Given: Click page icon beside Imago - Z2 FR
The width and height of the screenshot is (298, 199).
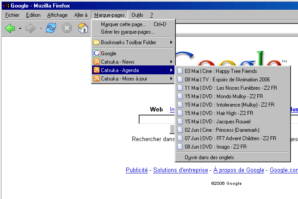Looking at the screenshot, I should [x=180, y=146].
